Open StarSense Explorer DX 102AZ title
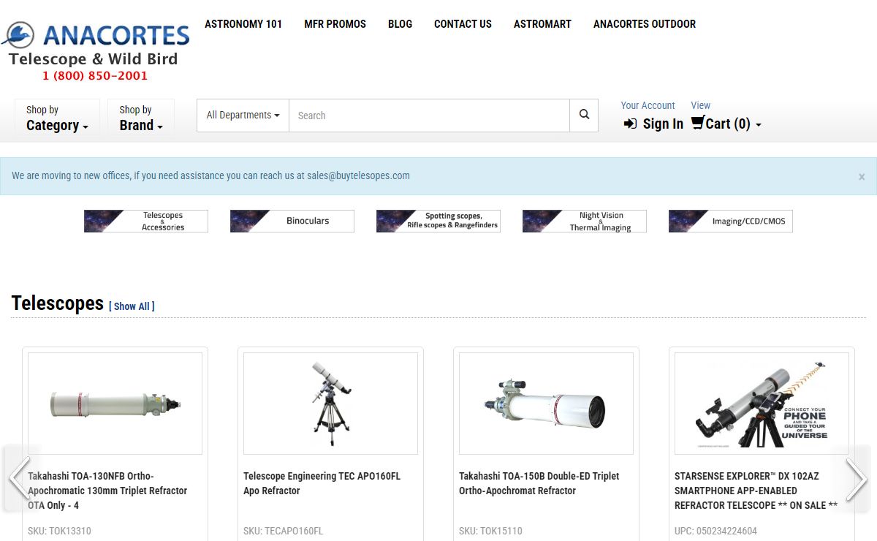 tap(756, 491)
